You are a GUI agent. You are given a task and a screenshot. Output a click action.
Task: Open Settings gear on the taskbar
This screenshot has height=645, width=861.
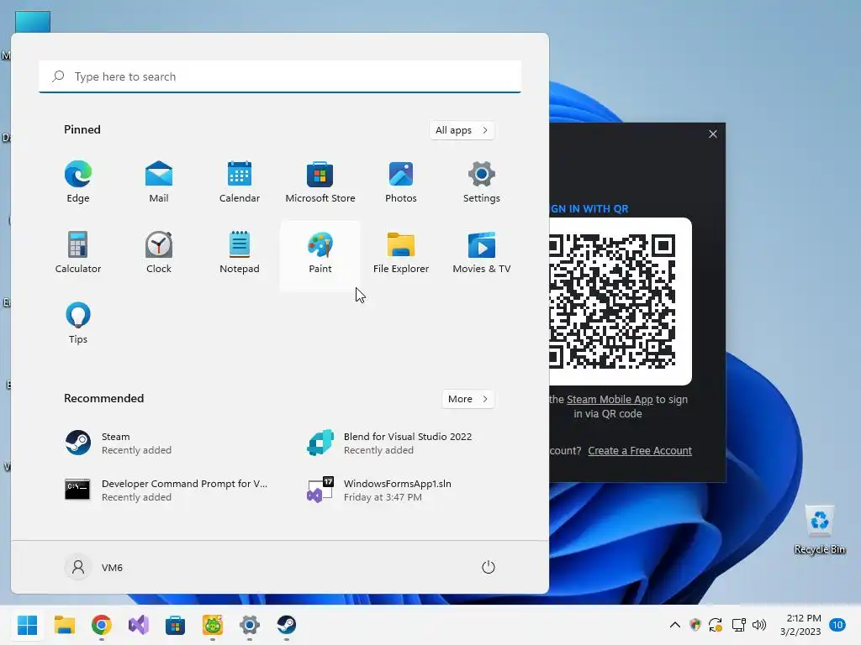249,625
